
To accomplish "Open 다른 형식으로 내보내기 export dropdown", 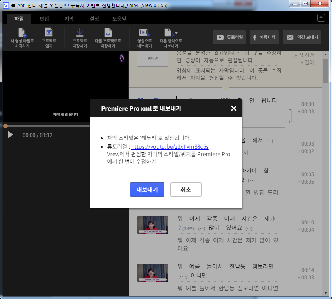I will tap(171, 38).
